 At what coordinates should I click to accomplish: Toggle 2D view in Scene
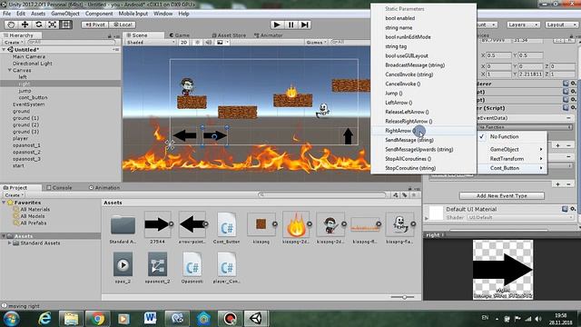tap(183, 43)
